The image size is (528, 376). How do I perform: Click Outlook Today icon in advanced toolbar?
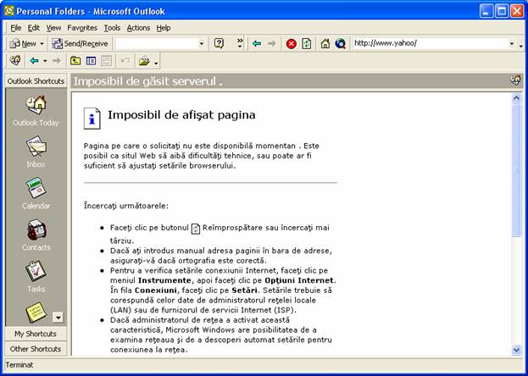[14, 61]
